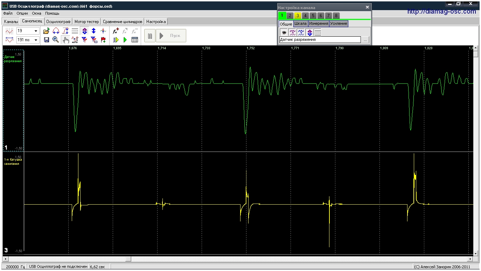Open the Общие tab in channel settings

286,24
